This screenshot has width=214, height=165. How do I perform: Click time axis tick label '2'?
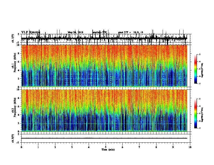click(x=55, y=147)
